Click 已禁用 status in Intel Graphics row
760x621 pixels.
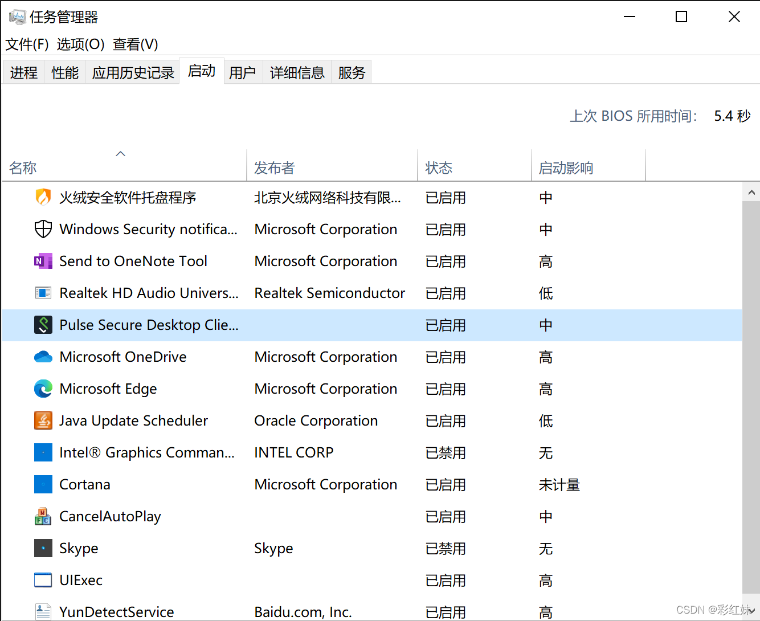pos(446,453)
